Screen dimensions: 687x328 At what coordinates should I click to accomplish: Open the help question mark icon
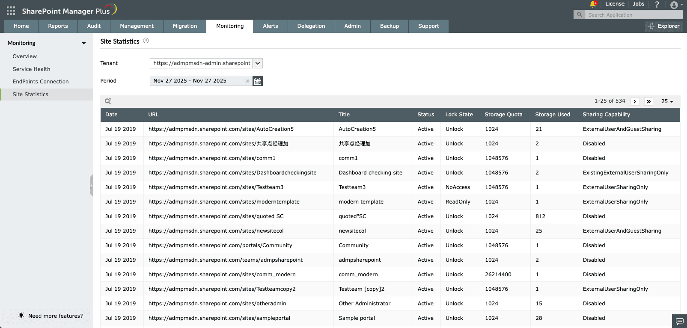pyautogui.click(x=657, y=4)
